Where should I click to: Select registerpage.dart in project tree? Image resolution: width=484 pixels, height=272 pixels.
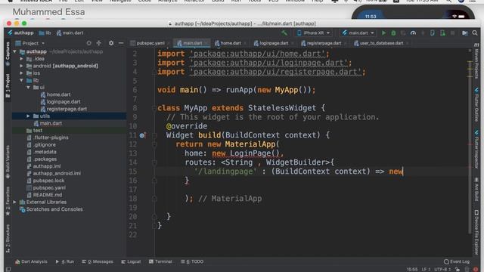pyautogui.click(x=67, y=109)
